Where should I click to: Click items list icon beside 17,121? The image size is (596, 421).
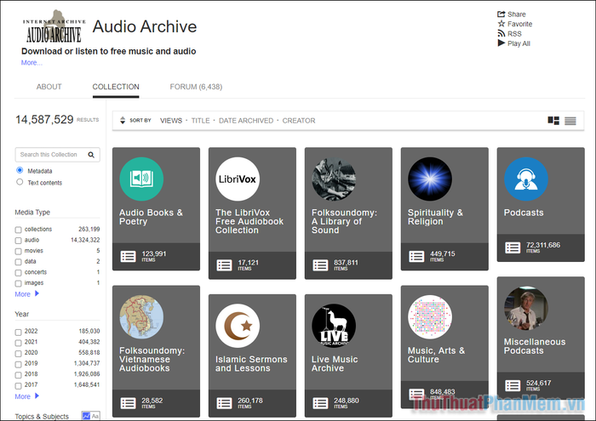coord(224,265)
